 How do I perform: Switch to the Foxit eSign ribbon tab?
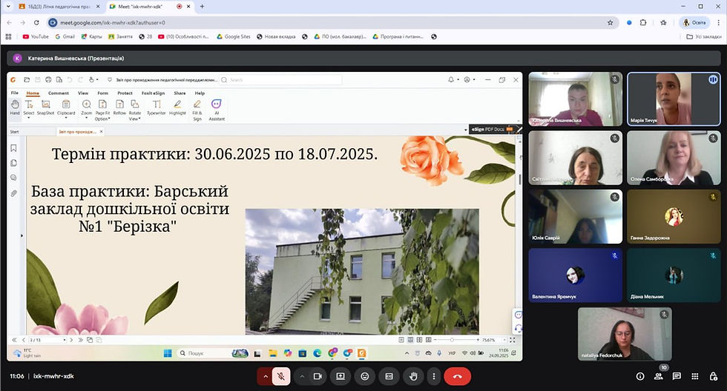[x=153, y=93]
